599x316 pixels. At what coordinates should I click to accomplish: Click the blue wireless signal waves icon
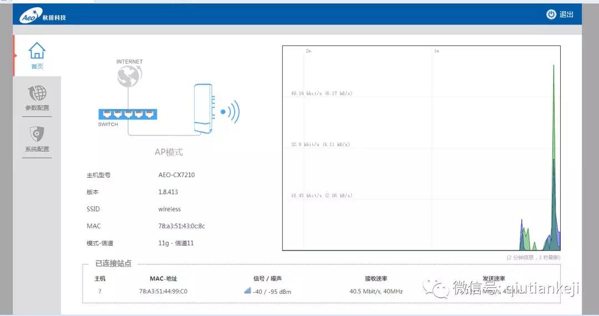231,112
